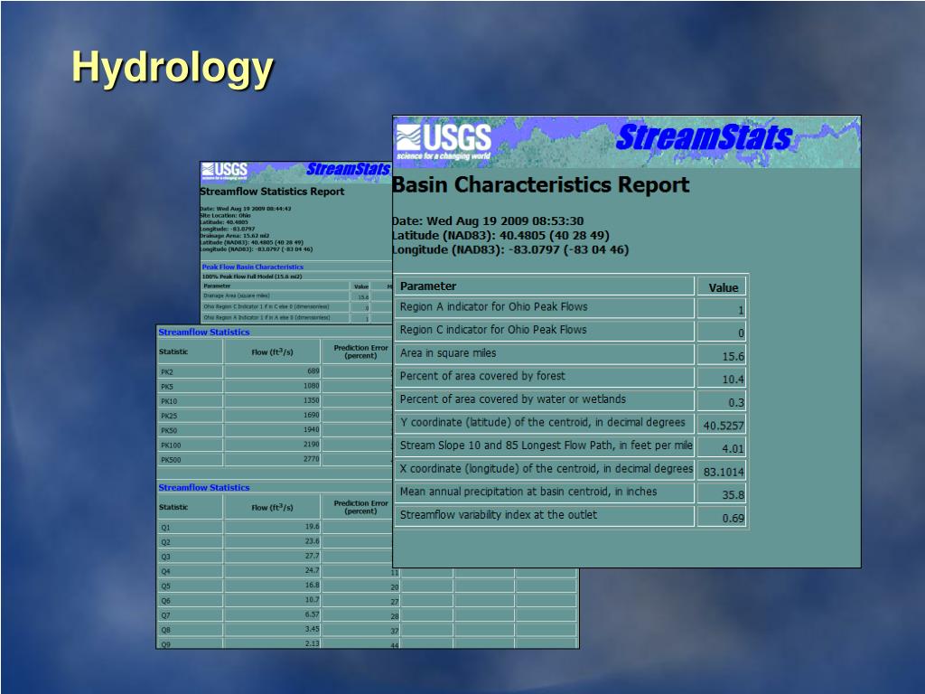Click the USGS logo in Streamflow Statistics Report window
The width and height of the screenshot is (925, 694).
pyautogui.click(x=224, y=171)
